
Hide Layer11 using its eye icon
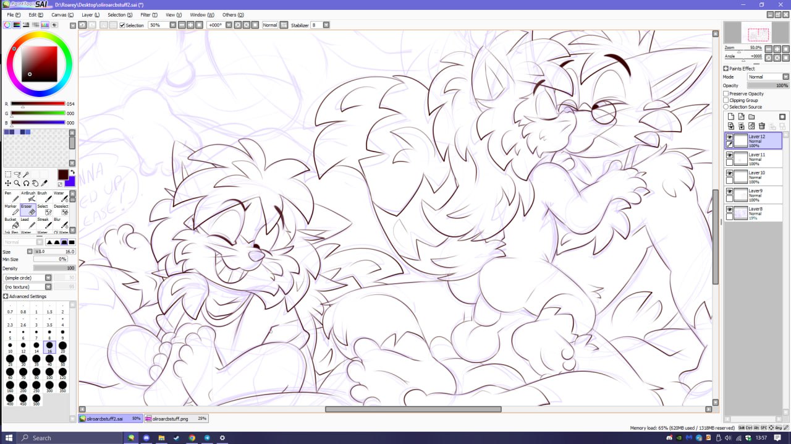pyautogui.click(x=729, y=155)
